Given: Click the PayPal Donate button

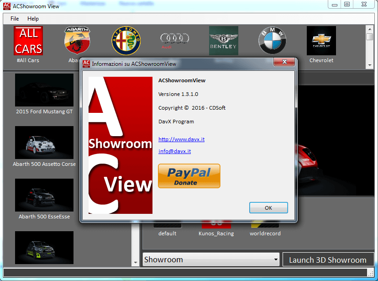Looking at the screenshot, I should pos(189,176).
